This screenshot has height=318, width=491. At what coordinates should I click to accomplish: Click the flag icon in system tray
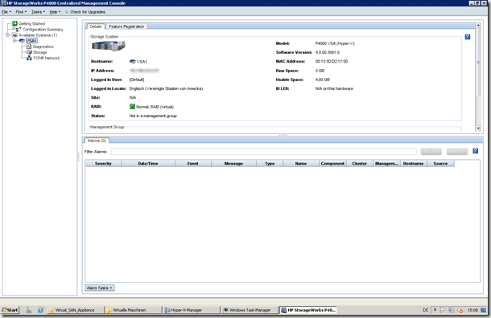click(x=443, y=310)
